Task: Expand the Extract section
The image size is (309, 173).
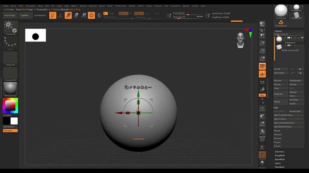Action: click(277, 146)
